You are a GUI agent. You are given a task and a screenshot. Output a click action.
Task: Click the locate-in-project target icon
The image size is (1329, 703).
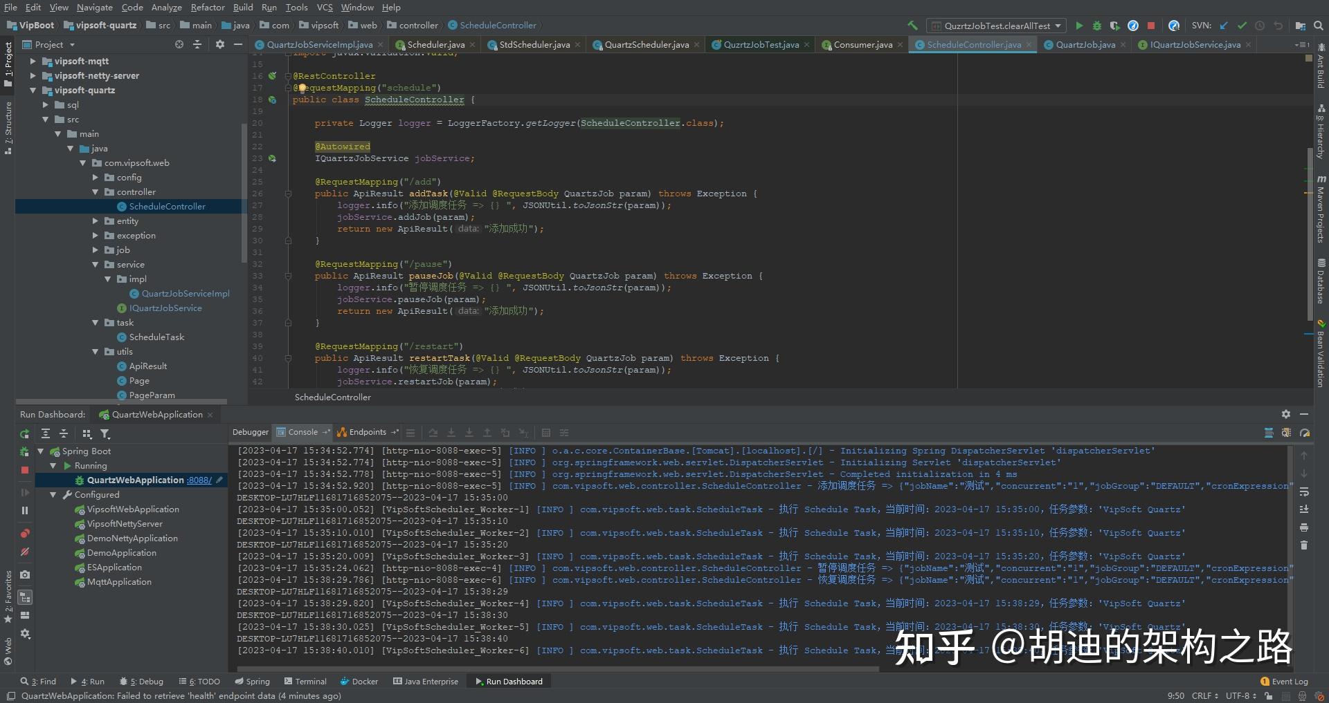coord(179,44)
